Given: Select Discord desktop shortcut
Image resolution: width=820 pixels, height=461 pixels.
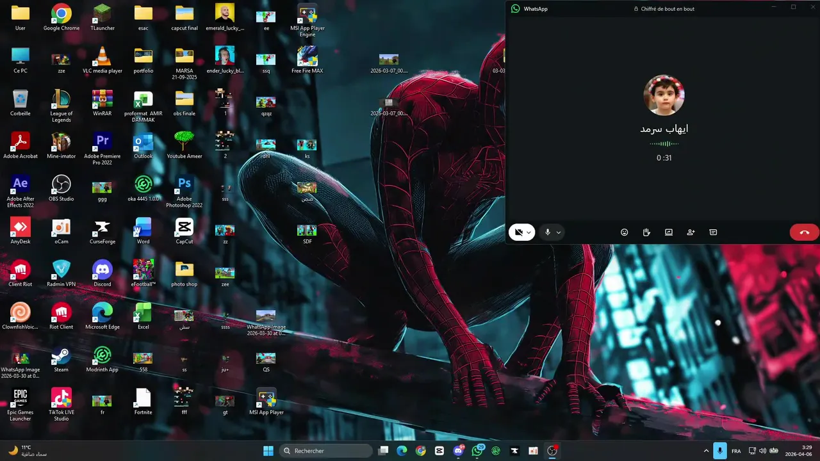Looking at the screenshot, I should [102, 273].
